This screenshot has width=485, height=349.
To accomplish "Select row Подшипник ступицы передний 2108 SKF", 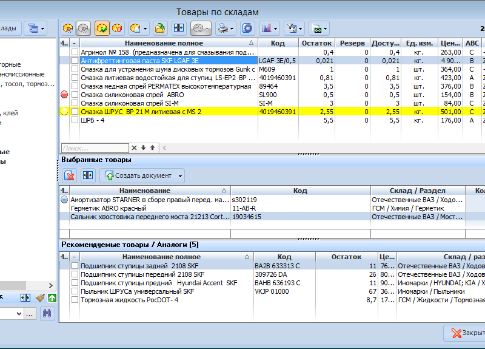I will click(x=272, y=274).
